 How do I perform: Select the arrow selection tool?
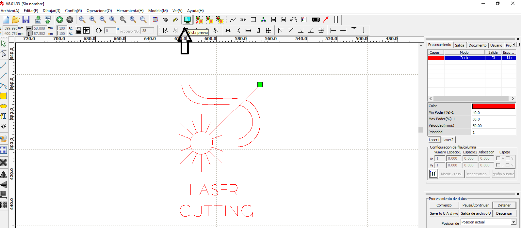[x=4, y=44]
